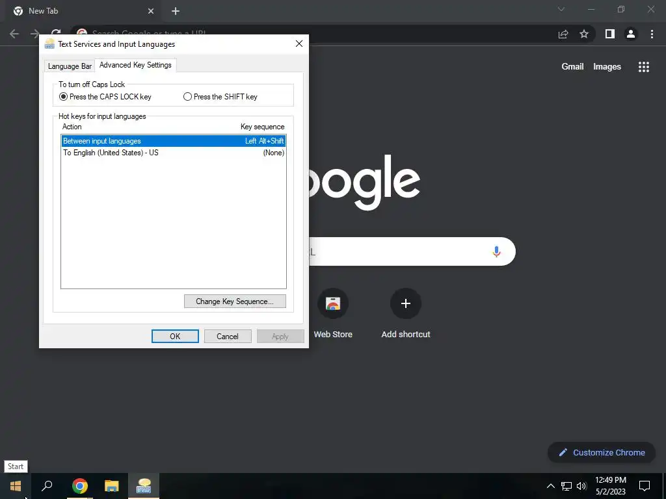Screen dimensions: 666x499
Task: Switch to the Language Bar tab
Action: pos(70,66)
